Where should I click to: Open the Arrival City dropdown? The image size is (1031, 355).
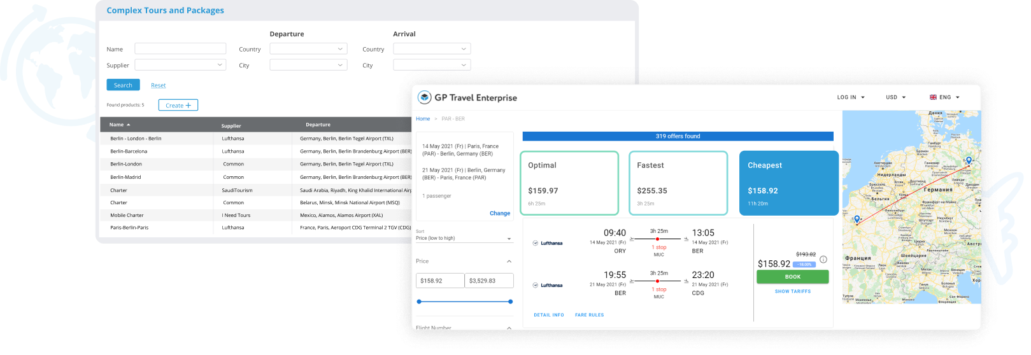click(432, 65)
